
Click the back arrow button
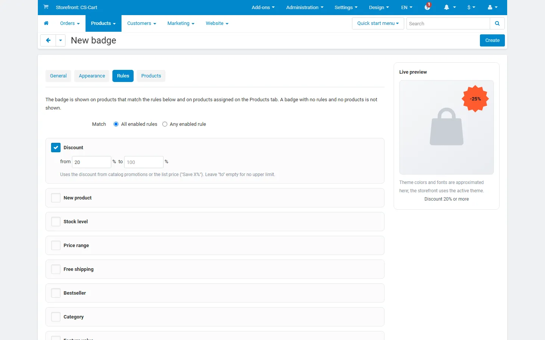[48, 40]
